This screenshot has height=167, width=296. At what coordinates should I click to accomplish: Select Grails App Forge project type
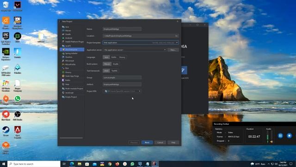point(72,76)
